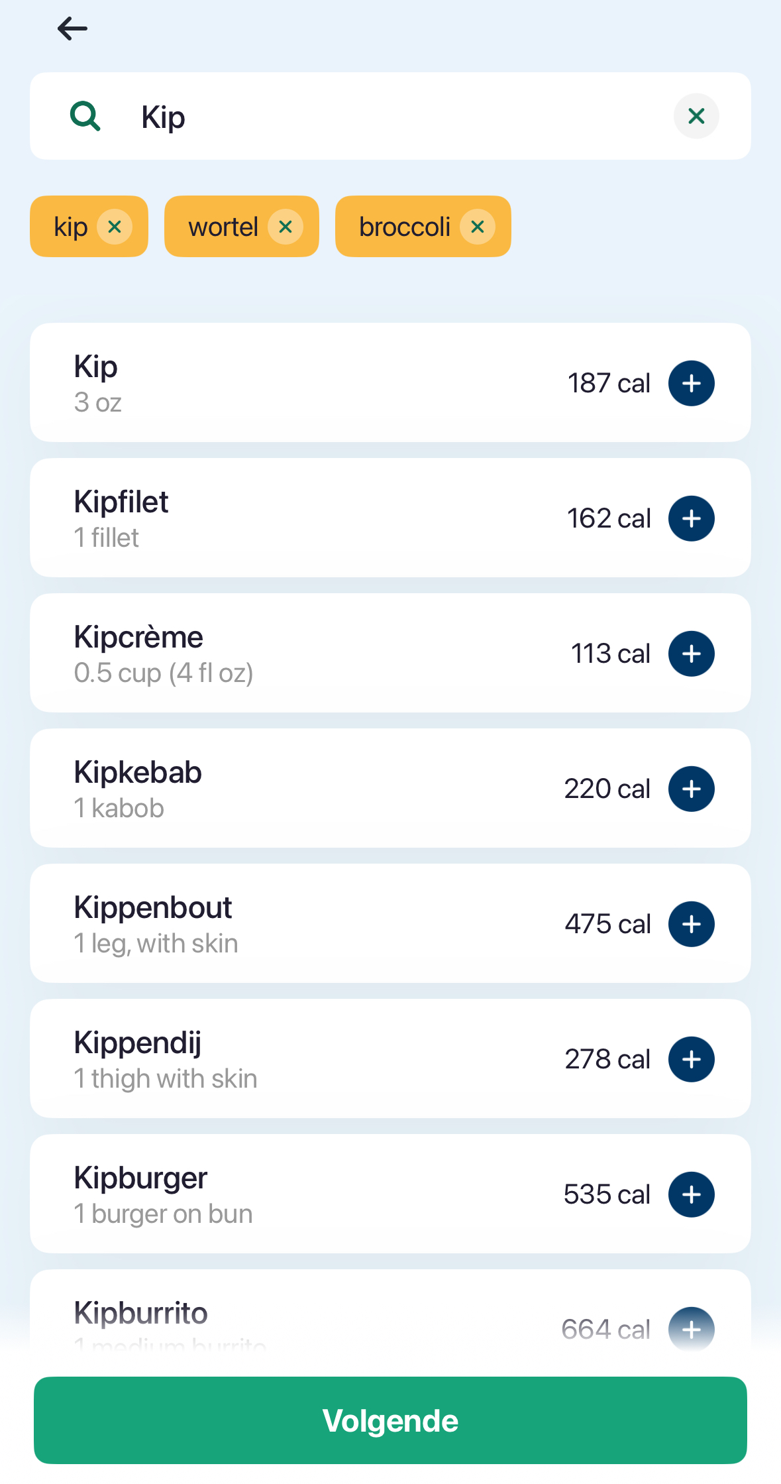Screen dimensions: 781x1484
Task: Add Kip 3 oz with plus
Action: (x=691, y=383)
